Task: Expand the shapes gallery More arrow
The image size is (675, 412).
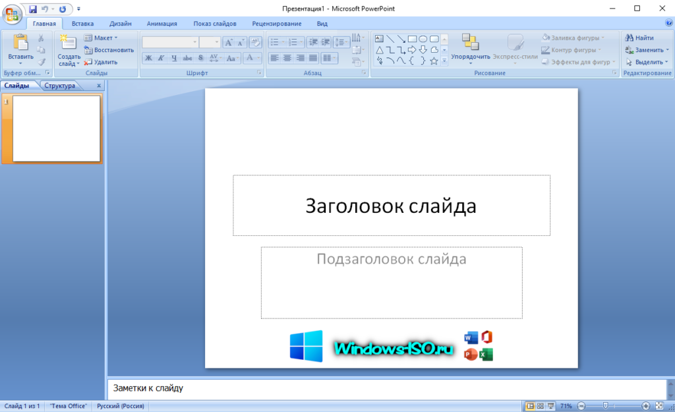Action: 444,61
